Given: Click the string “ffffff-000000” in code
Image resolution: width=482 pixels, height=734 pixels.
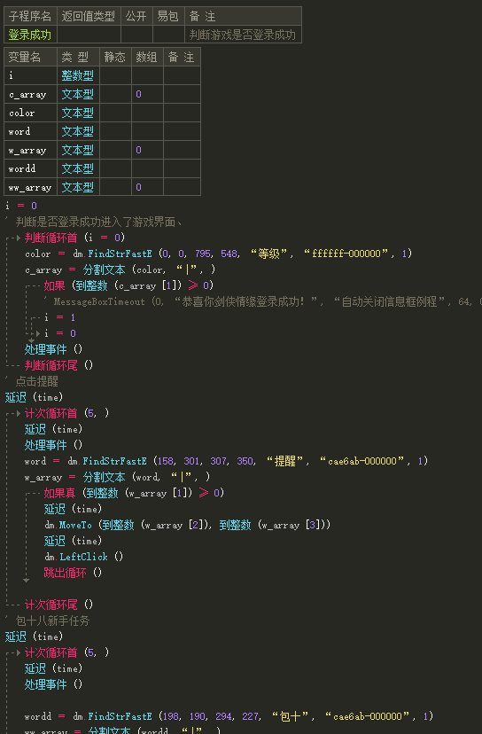Looking at the screenshot, I should (346, 254).
